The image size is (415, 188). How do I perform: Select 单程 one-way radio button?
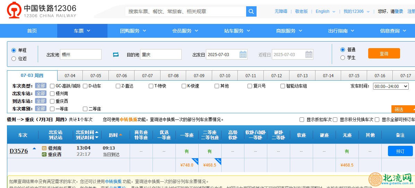click(x=14, y=50)
